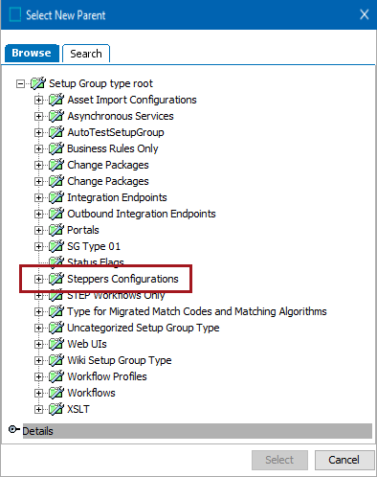
Task: Switch to the Browse tab
Action: pyautogui.click(x=32, y=53)
